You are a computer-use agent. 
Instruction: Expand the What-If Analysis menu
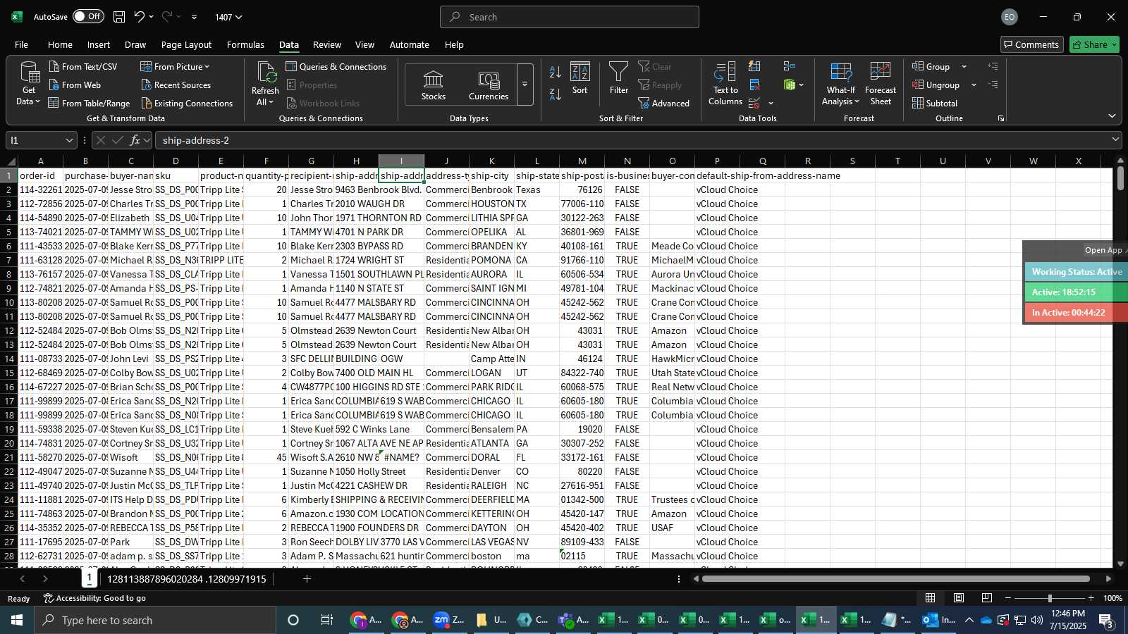(x=840, y=85)
